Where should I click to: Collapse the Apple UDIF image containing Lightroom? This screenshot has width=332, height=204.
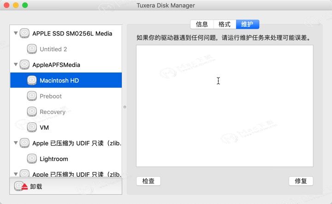(x=16, y=143)
